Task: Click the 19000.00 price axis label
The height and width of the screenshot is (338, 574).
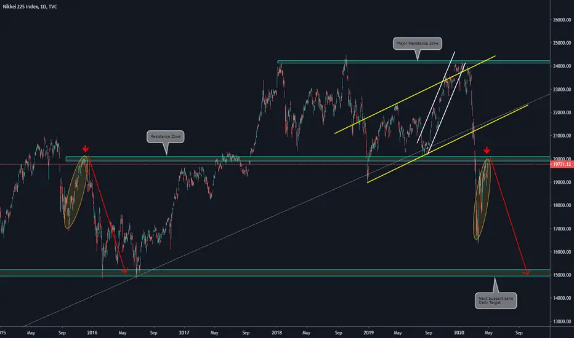Action: [562, 182]
